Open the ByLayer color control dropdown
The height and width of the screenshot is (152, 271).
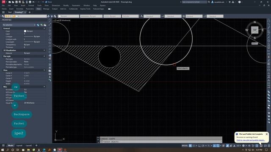coord(69,16)
